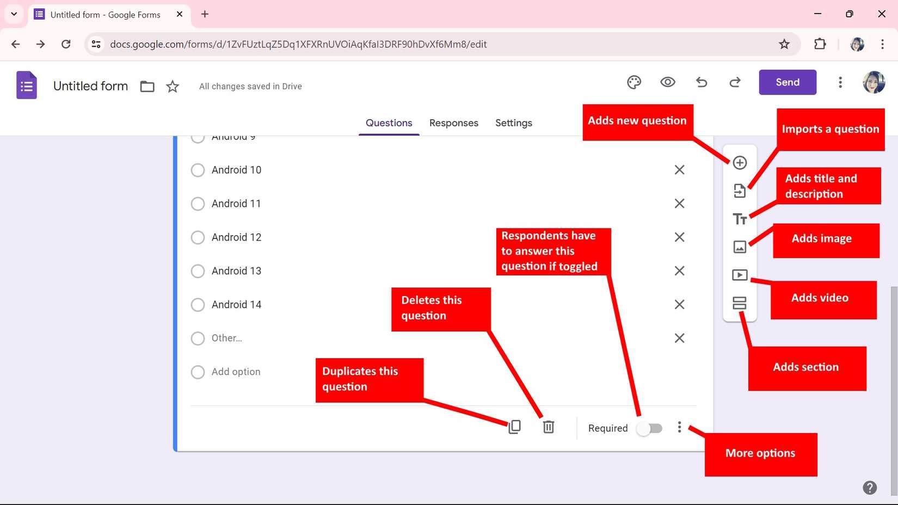This screenshot has height=505, width=898.
Task: Select the Untitled form browser tab
Action: click(x=109, y=15)
